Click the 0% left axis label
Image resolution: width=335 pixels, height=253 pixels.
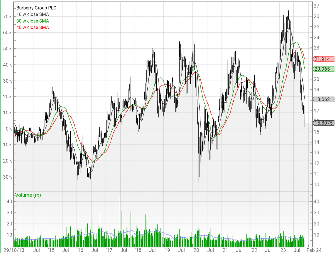pos(9,129)
